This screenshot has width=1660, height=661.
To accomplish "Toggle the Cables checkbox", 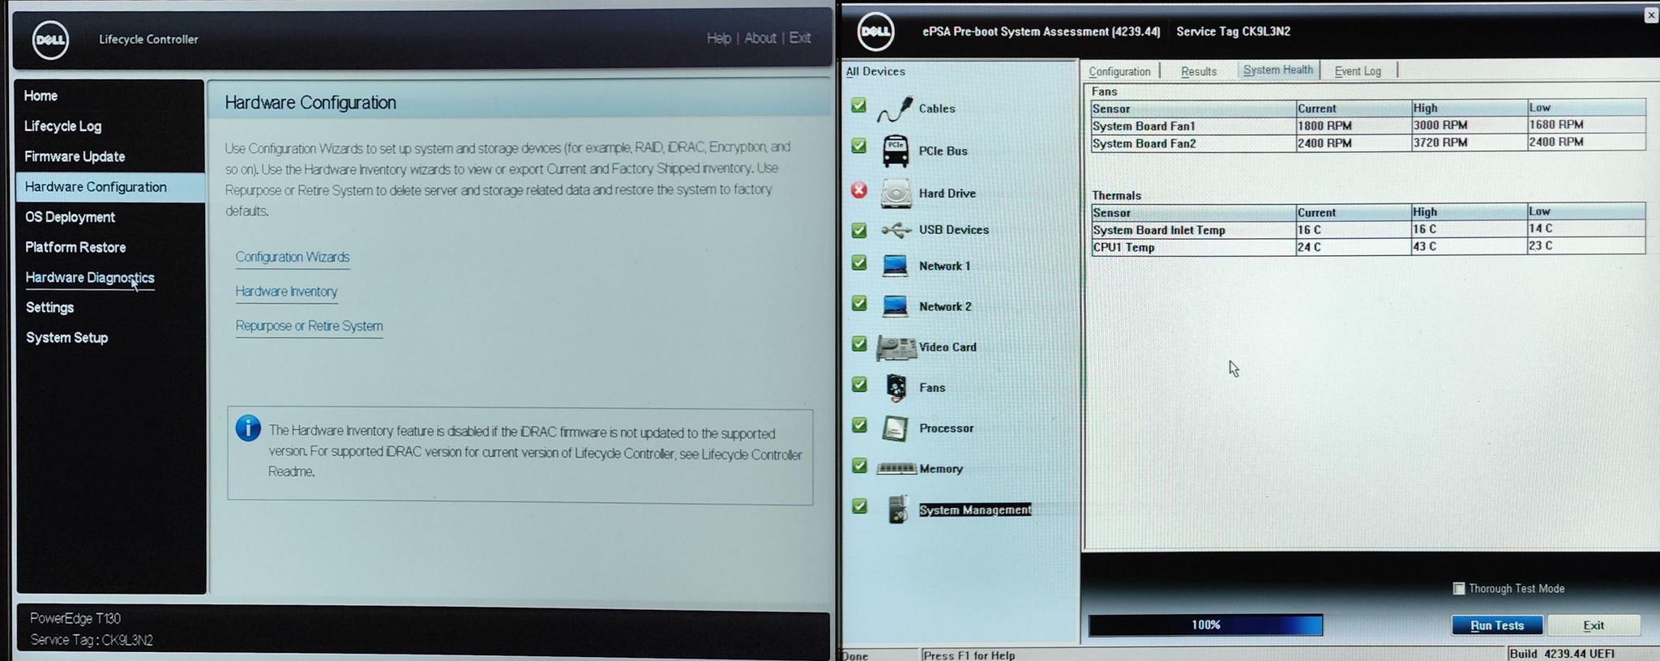I will point(859,105).
